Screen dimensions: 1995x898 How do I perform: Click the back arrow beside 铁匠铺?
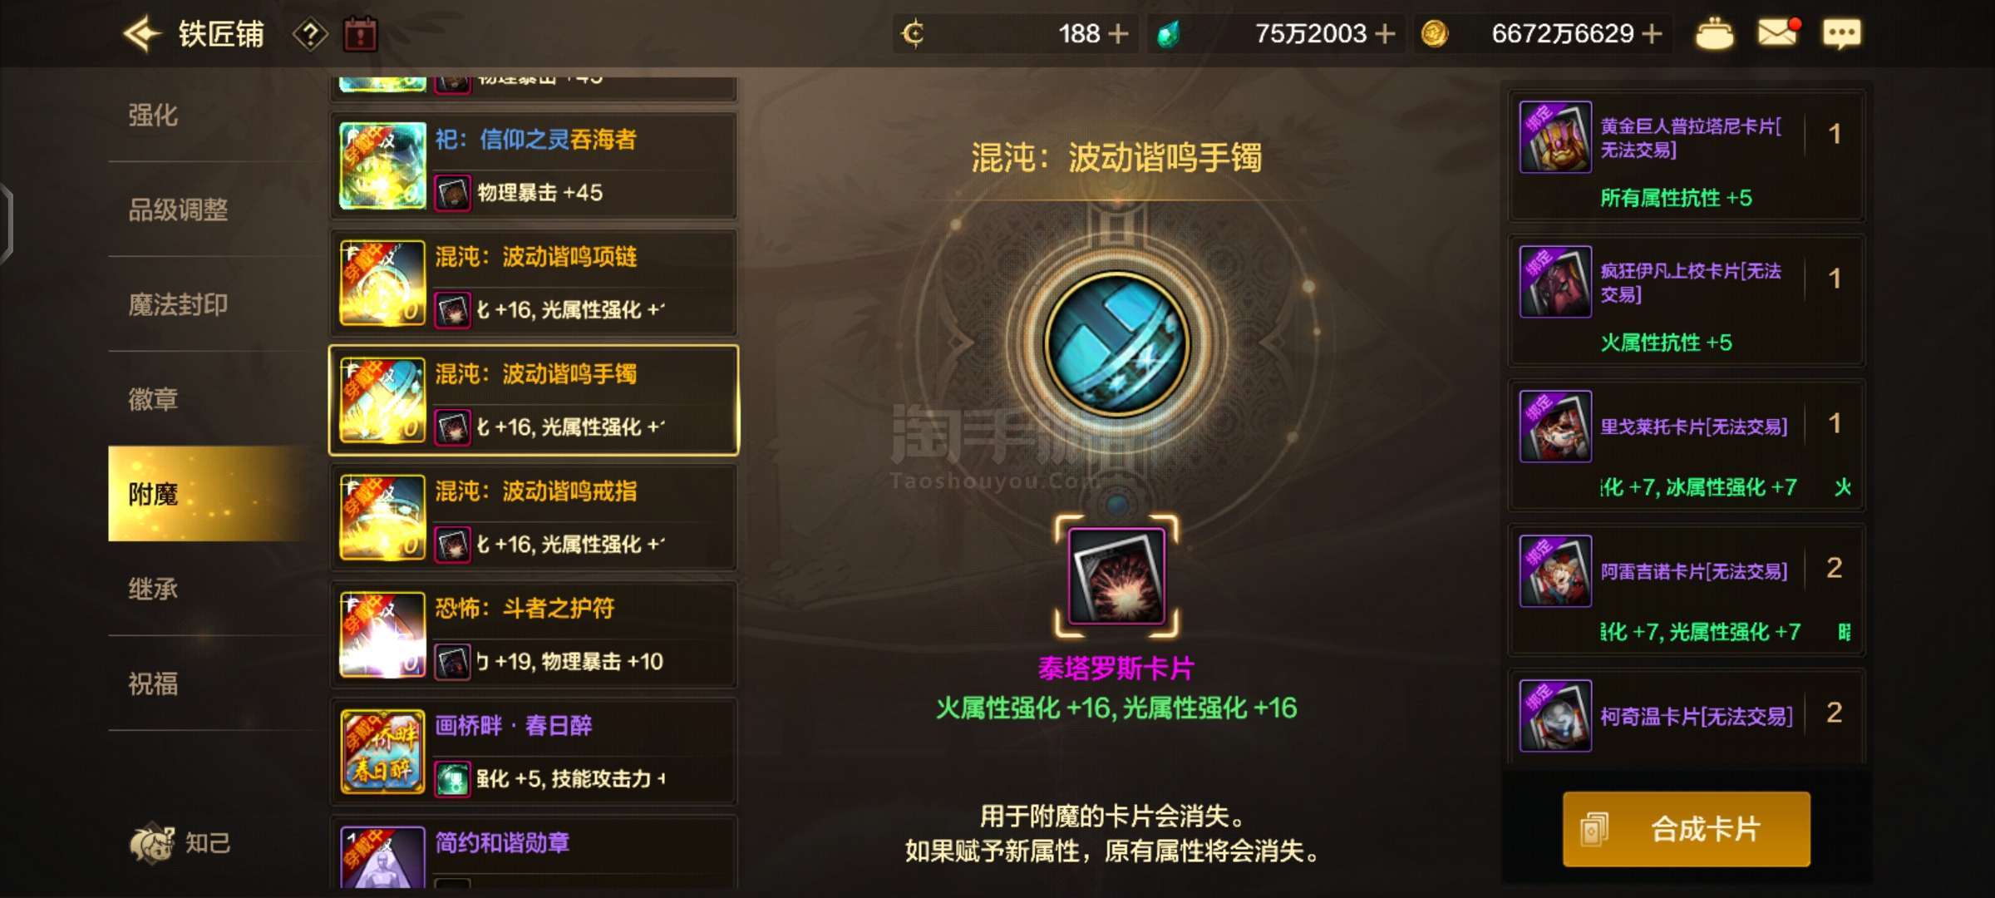141,34
